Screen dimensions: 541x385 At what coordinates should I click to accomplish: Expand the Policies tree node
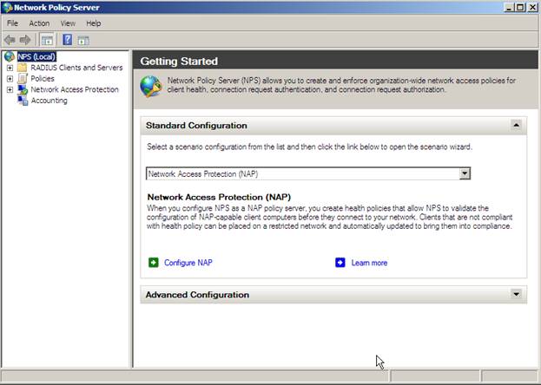[10, 79]
